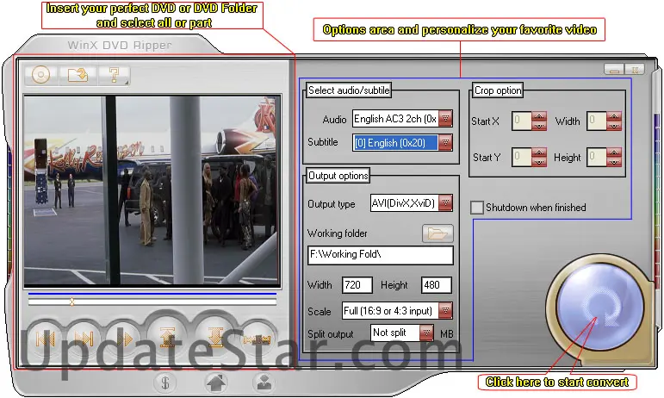The width and height of the screenshot is (664, 398).
Task: Skip to the next chapter
Action: (x=84, y=339)
